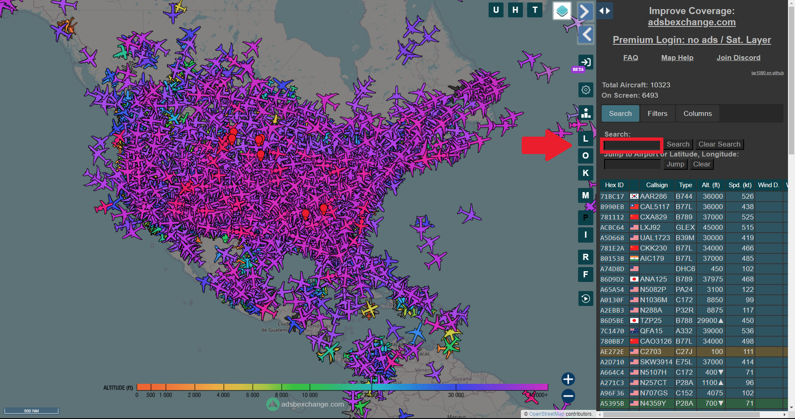Switch to the Filters tab
This screenshot has height=419, width=795.
tap(658, 113)
